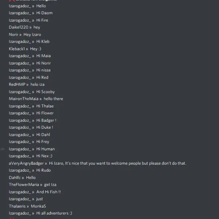This screenshot has height=219, width=219.
Task: Click the RedHMP username
Action: pyautogui.click(x=17, y=84)
